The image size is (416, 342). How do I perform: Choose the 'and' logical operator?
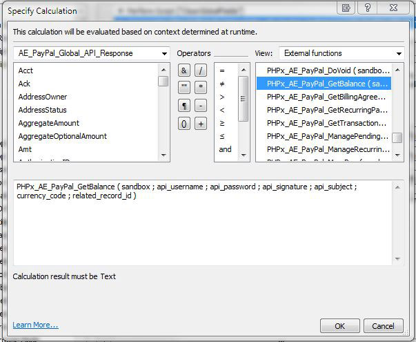(225, 149)
